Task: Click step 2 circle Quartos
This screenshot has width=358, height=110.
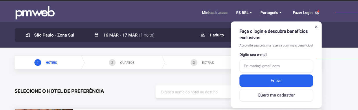Action: pyautogui.click(x=112, y=62)
